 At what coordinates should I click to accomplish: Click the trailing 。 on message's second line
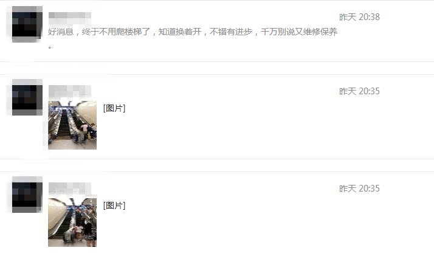click(50, 47)
